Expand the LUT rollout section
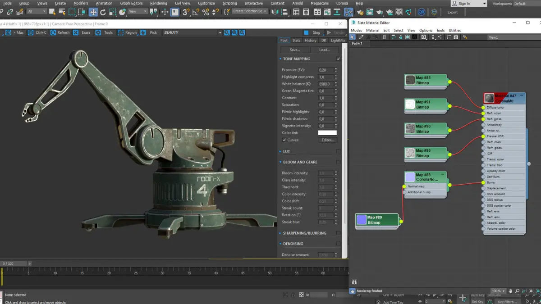Image resolution: width=541 pixels, height=304 pixels. click(286, 151)
